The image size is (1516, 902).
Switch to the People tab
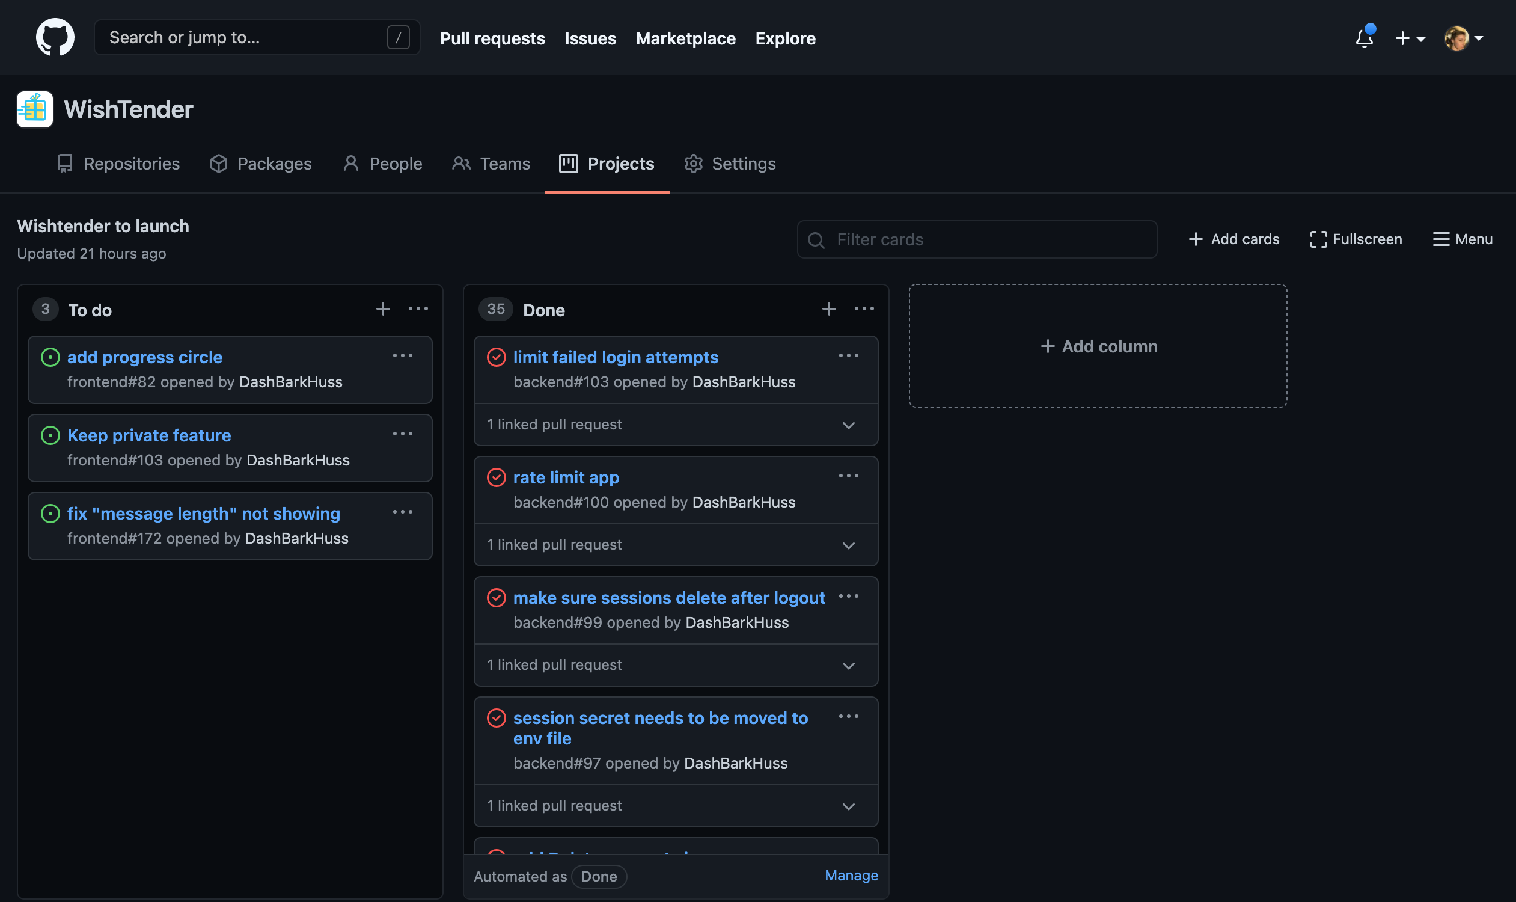coord(382,164)
